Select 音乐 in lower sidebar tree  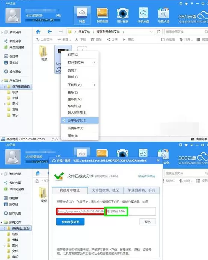coord(13,257)
